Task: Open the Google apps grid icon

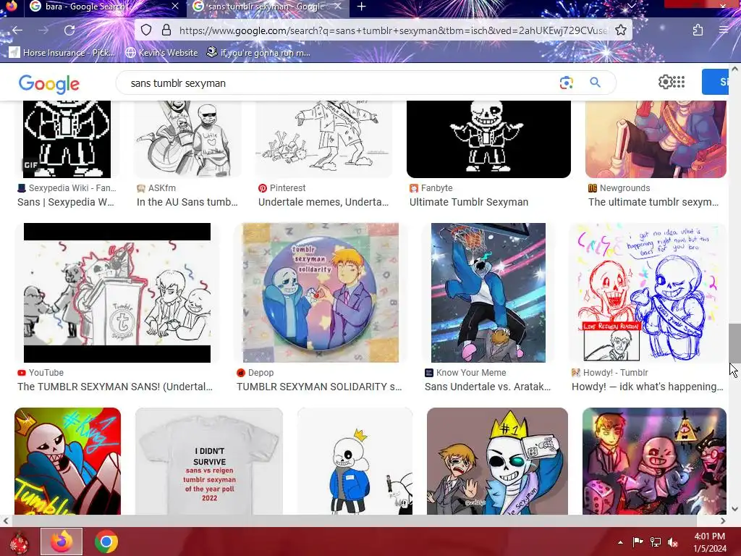Action: (x=679, y=82)
